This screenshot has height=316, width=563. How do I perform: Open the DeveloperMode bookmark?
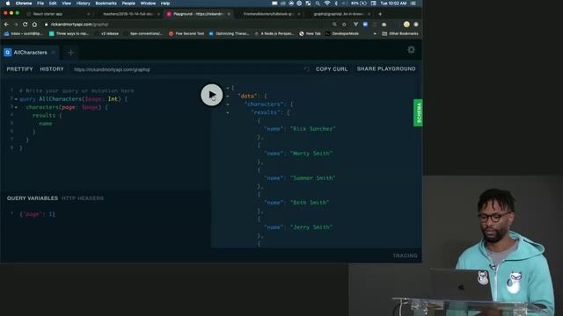tap(342, 33)
